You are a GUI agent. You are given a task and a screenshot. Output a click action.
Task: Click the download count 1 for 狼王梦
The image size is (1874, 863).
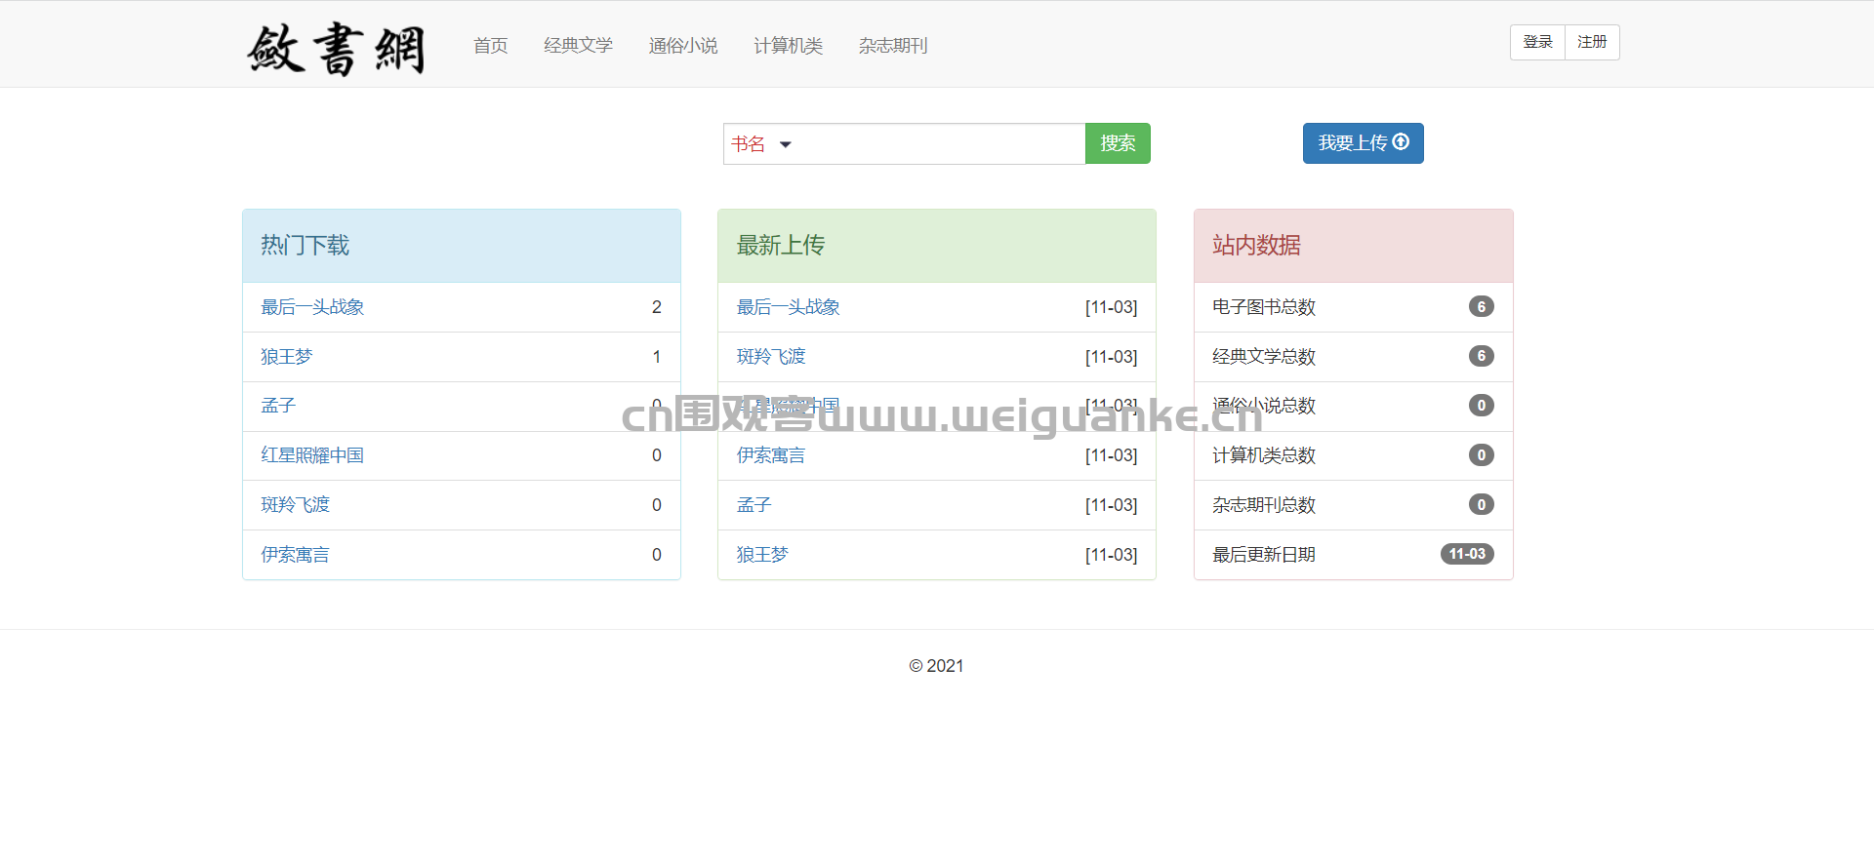[657, 357]
